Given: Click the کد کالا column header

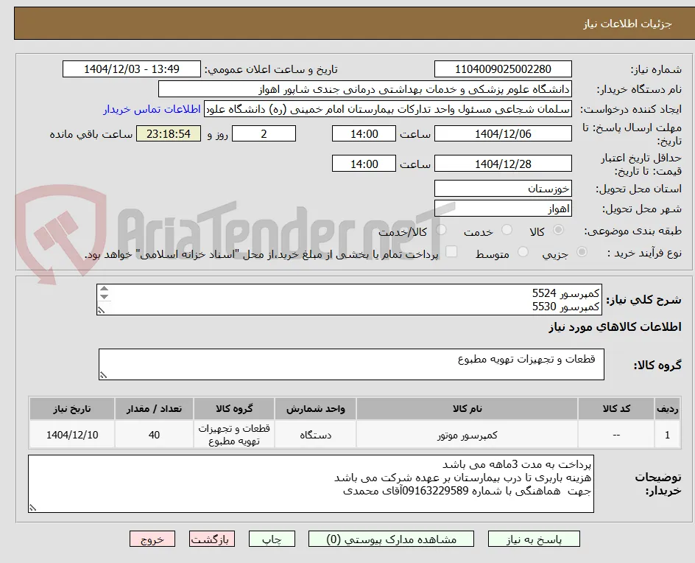Looking at the screenshot, I should [616, 408].
